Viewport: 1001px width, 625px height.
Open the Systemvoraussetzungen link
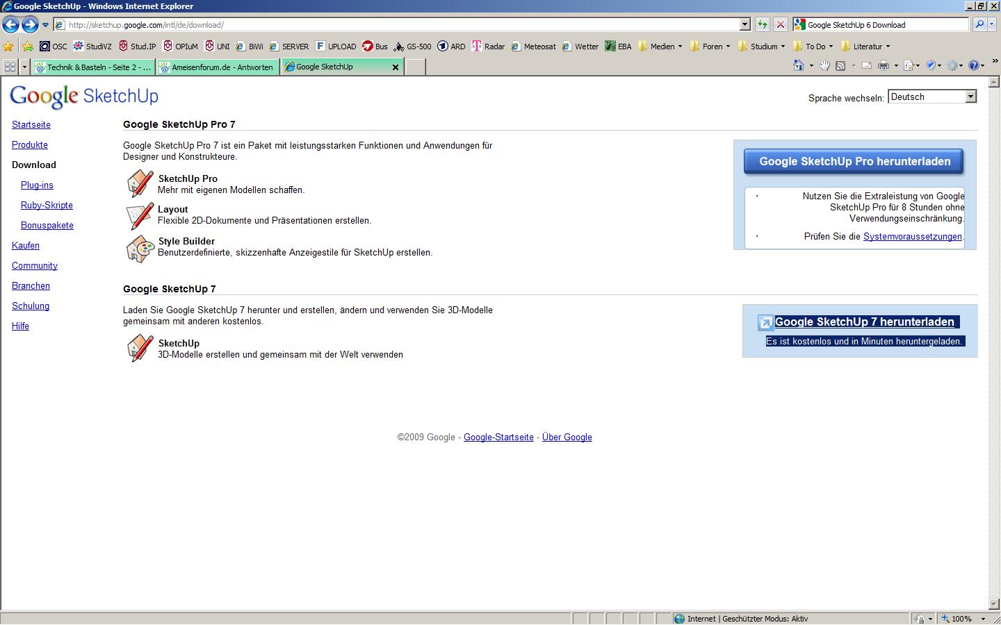click(x=912, y=237)
